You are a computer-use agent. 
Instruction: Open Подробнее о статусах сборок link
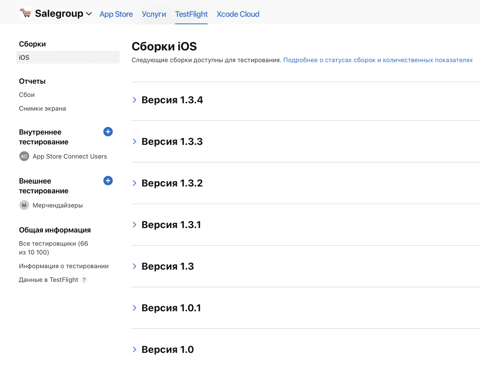pos(378,60)
